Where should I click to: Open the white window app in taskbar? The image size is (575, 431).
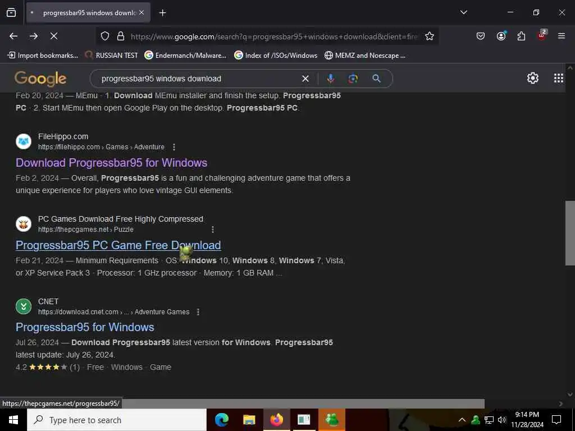click(x=304, y=420)
